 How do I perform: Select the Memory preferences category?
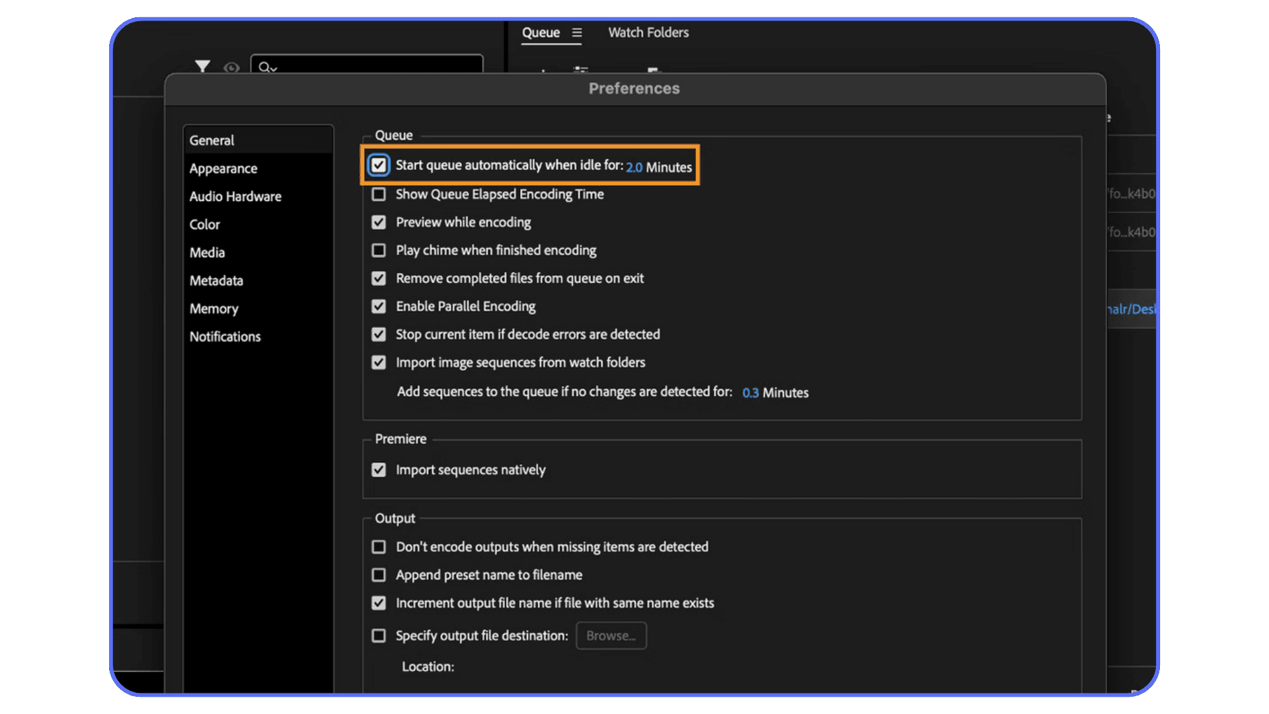pyautogui.click(x=213, y=309)
